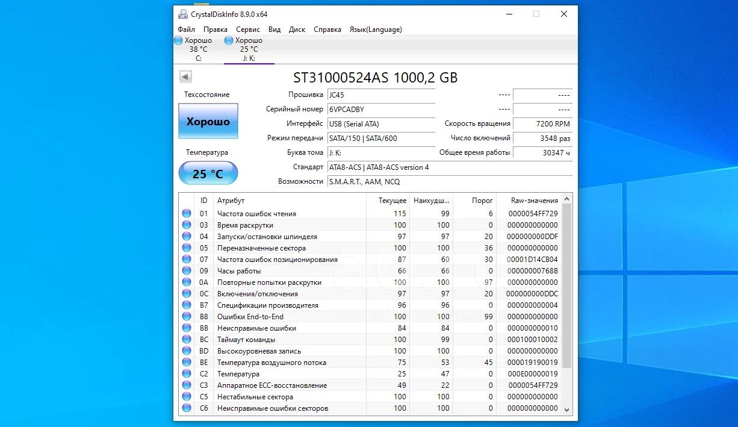Screen dimensions: 738x427
Task: Select Неисправимые ошибки attribute text
Action: 256,328
